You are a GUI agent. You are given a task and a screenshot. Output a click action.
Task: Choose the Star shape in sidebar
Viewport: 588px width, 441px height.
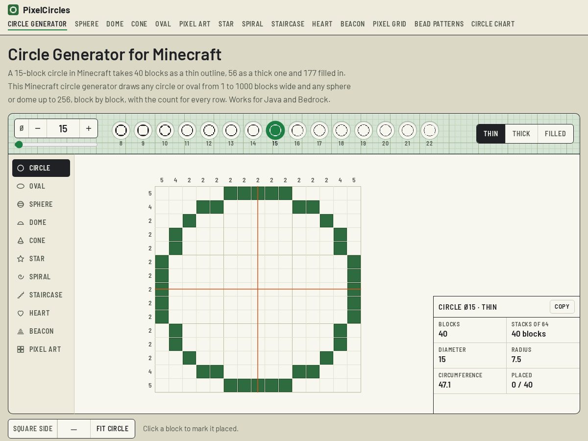point(41,259)
